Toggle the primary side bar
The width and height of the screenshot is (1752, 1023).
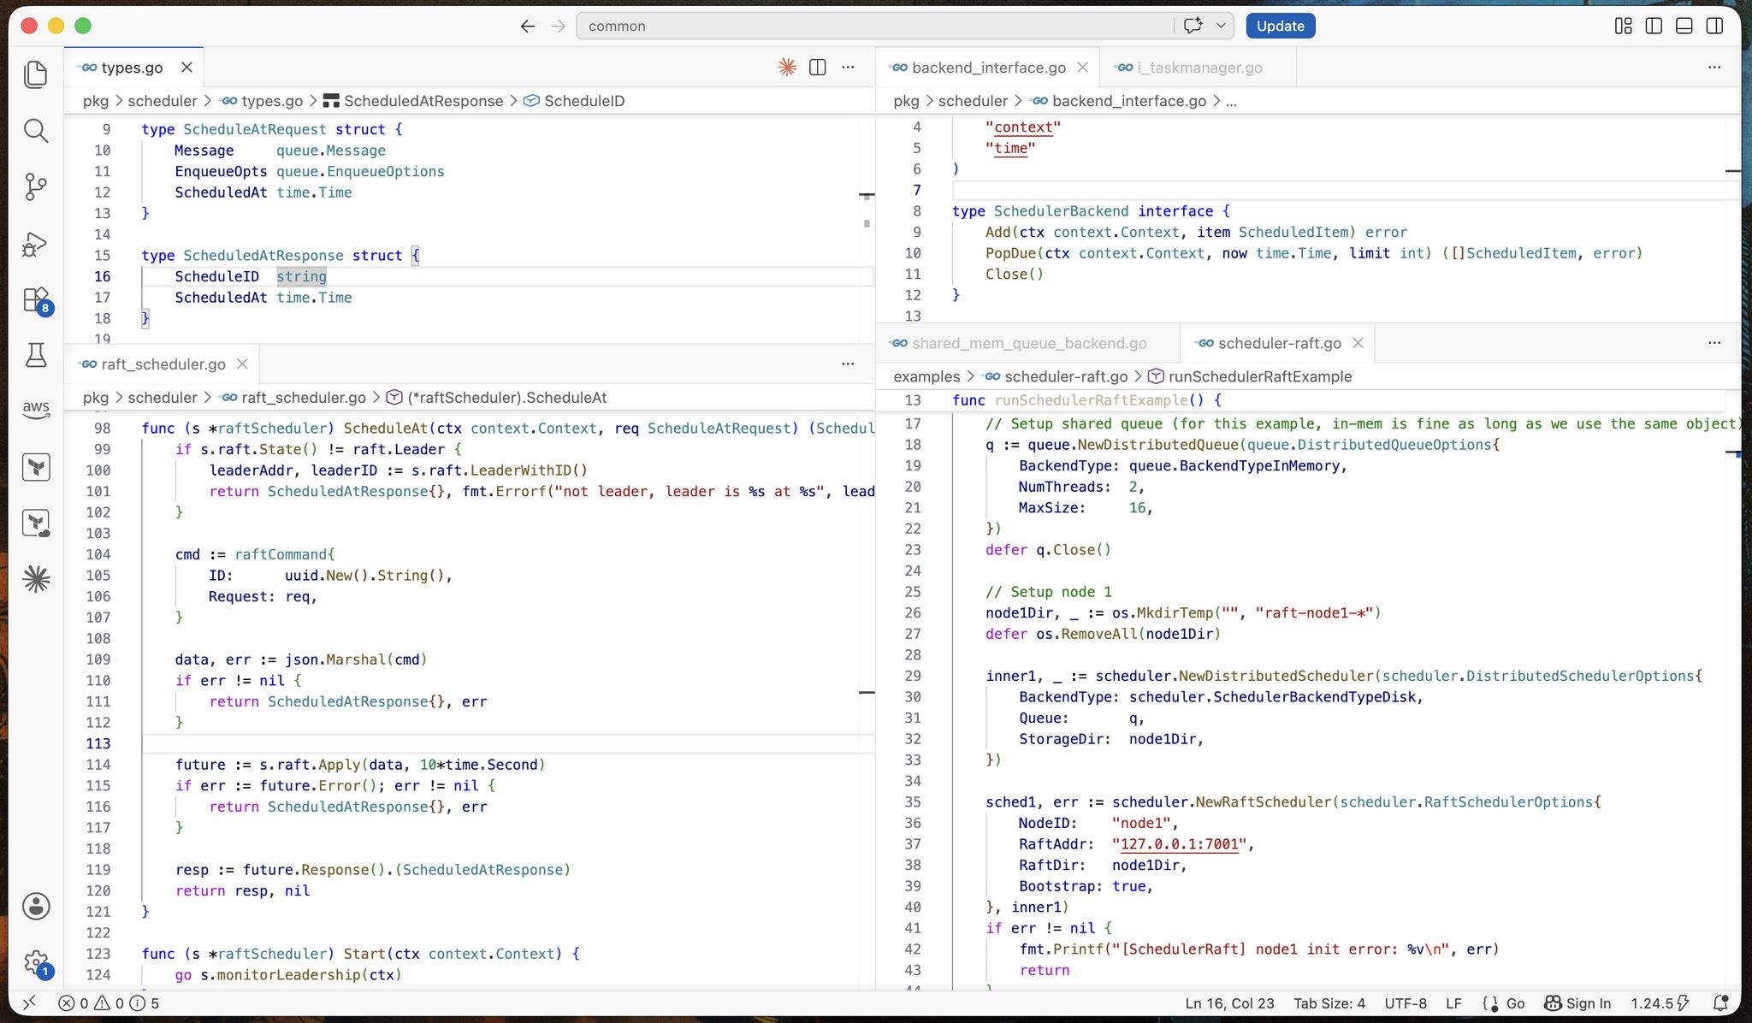click(x=1654, y=26)
